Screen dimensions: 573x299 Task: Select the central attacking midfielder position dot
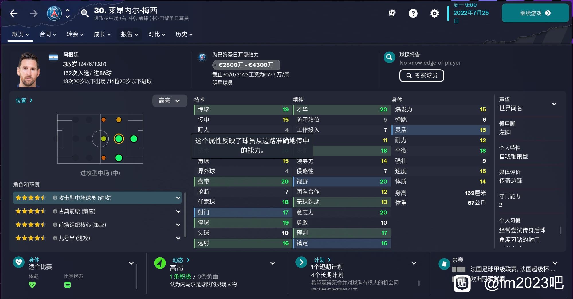click(119, 139)
